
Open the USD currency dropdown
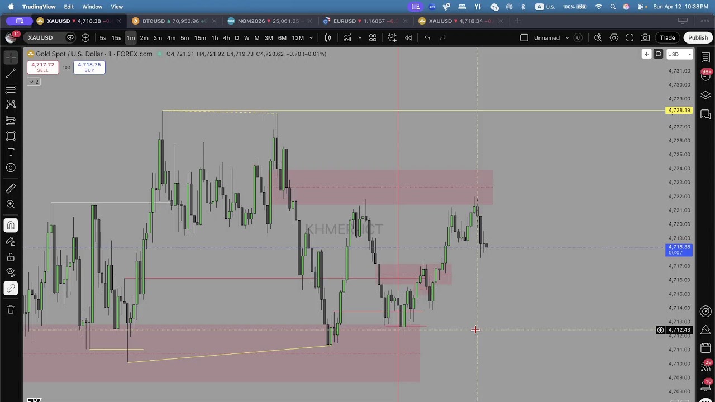679,54
